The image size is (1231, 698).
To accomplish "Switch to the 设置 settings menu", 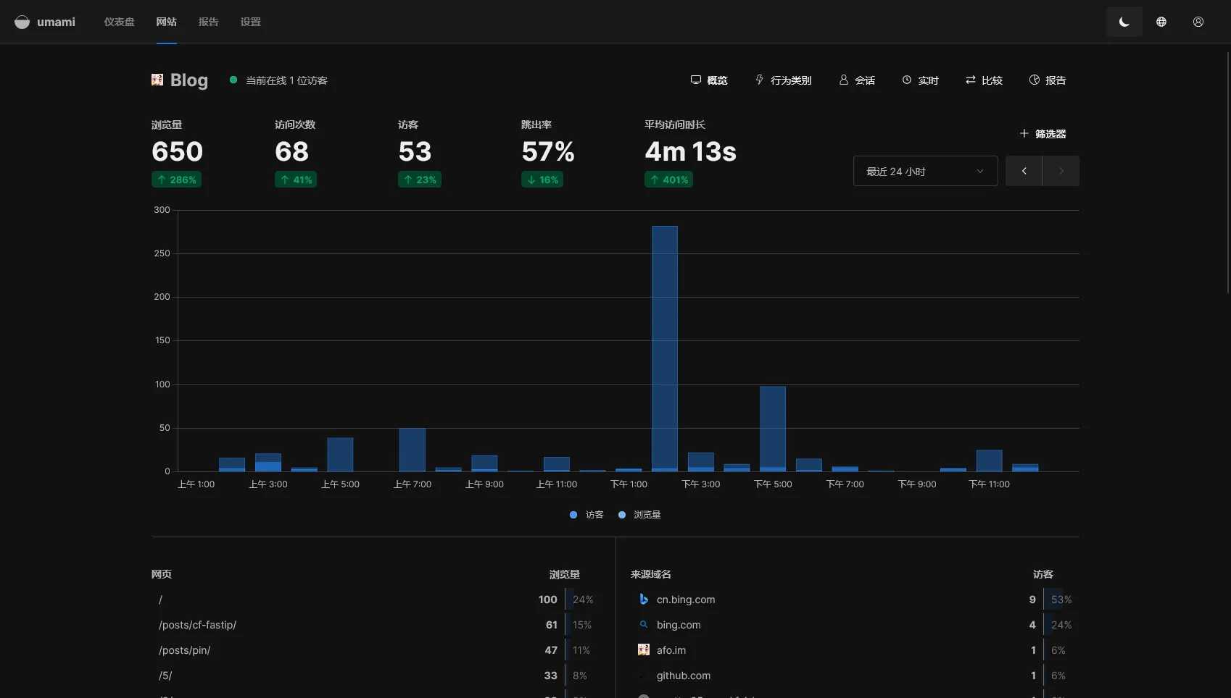I will click(x=250, y=22).
